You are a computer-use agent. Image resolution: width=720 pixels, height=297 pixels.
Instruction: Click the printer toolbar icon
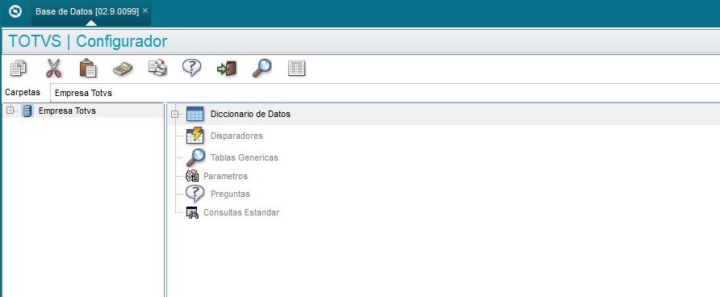(157, 69)
